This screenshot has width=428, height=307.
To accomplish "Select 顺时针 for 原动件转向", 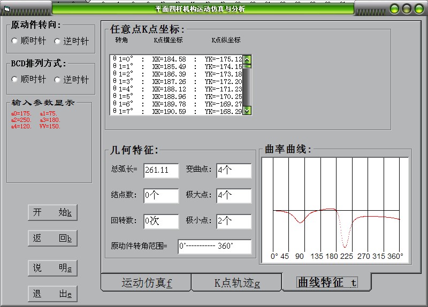I will tap(15, 41).
